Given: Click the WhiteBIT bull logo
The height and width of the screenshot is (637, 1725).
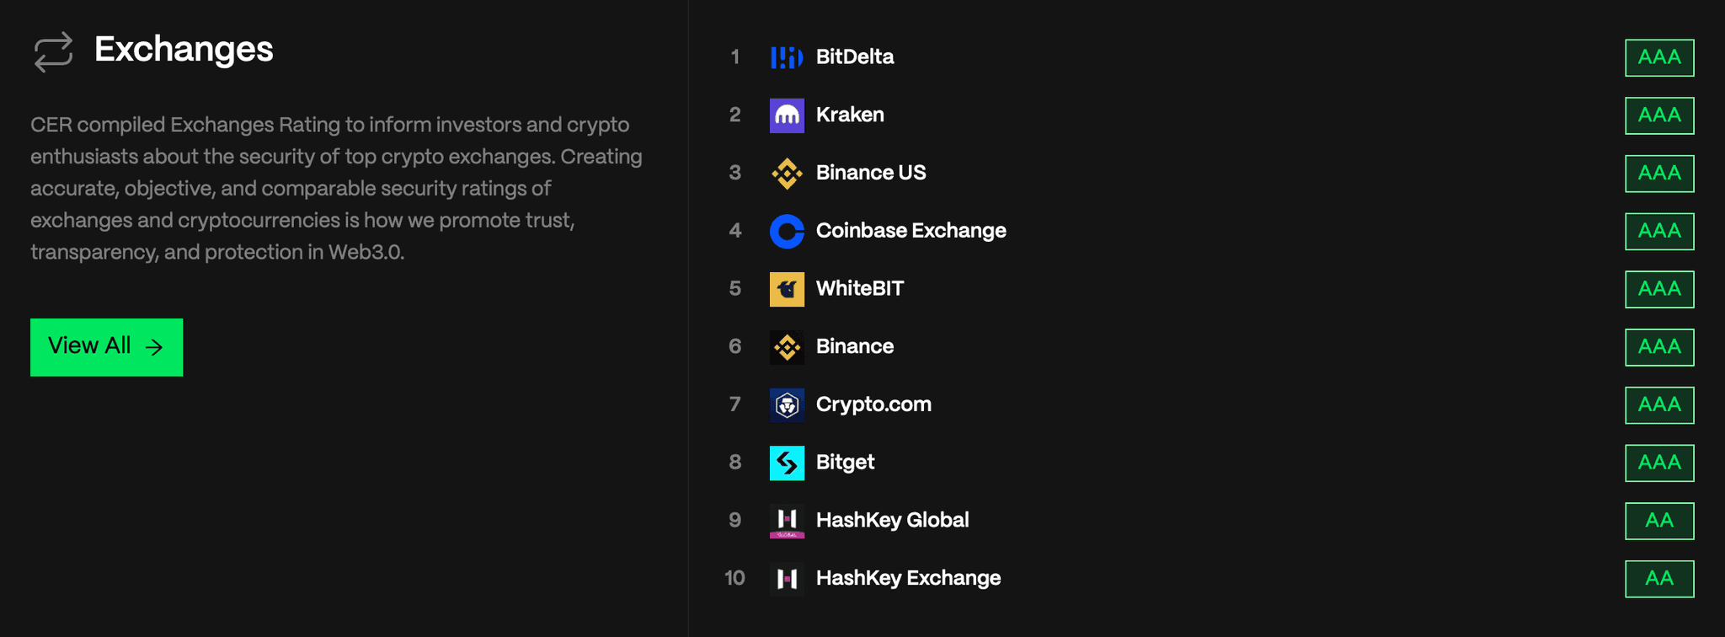Looking at the screenshot, I should (787, 289).
